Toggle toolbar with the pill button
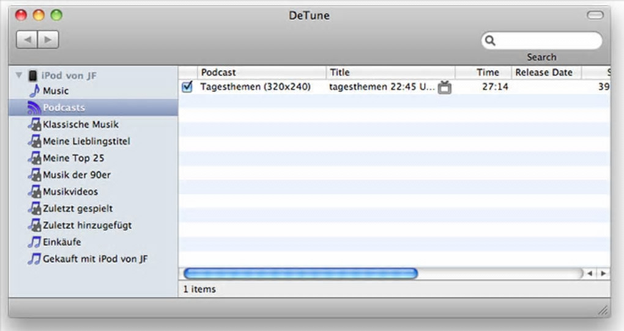The width and height of the screenshot is (624, 331). pos(595,15)
